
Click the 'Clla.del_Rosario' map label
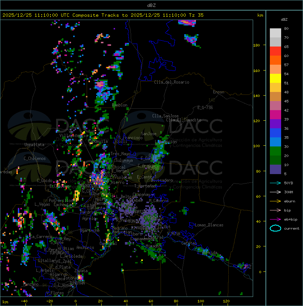[172, 82]
